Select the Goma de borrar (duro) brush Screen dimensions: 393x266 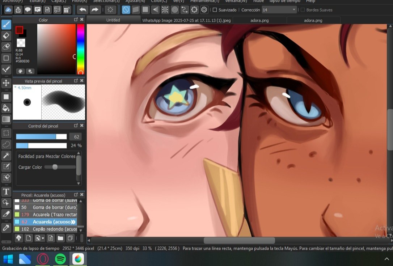point(45,207)
